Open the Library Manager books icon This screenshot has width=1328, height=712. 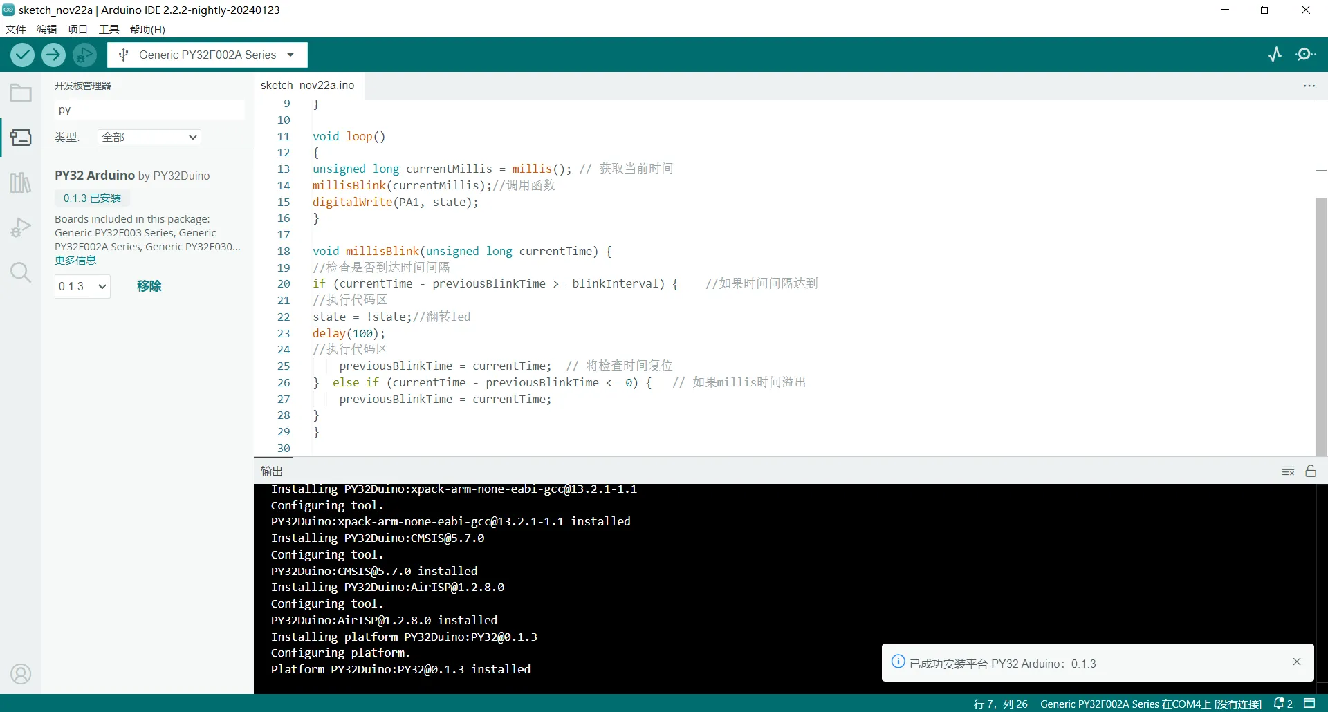coord(21,182)
